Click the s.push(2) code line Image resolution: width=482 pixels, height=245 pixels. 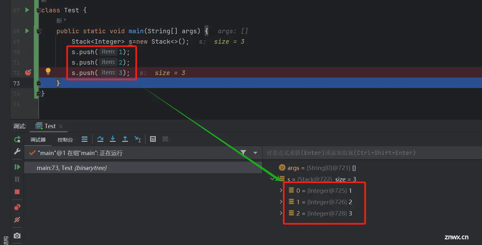(101, 62)
